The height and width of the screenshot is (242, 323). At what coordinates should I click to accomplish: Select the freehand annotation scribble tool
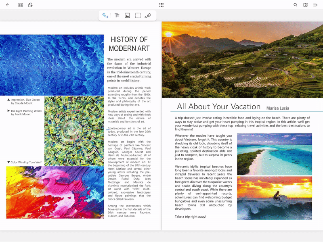point(105,15)
